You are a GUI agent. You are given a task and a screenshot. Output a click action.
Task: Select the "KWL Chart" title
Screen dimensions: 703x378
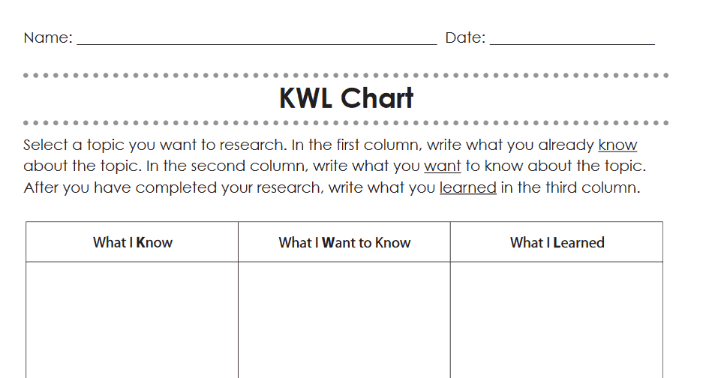tap(346, 98)
